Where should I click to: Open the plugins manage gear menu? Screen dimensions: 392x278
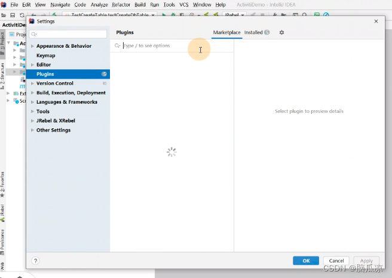[x=281, y=32]
